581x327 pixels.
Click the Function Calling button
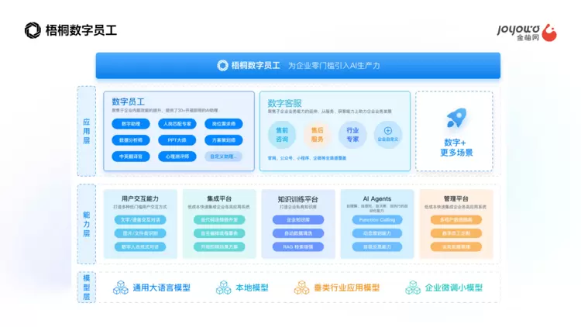pos(377,220)
